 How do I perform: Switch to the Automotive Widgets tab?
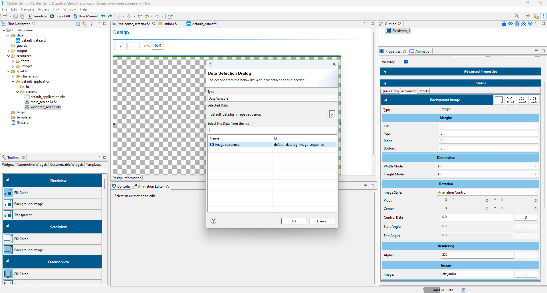pos(32,164)
